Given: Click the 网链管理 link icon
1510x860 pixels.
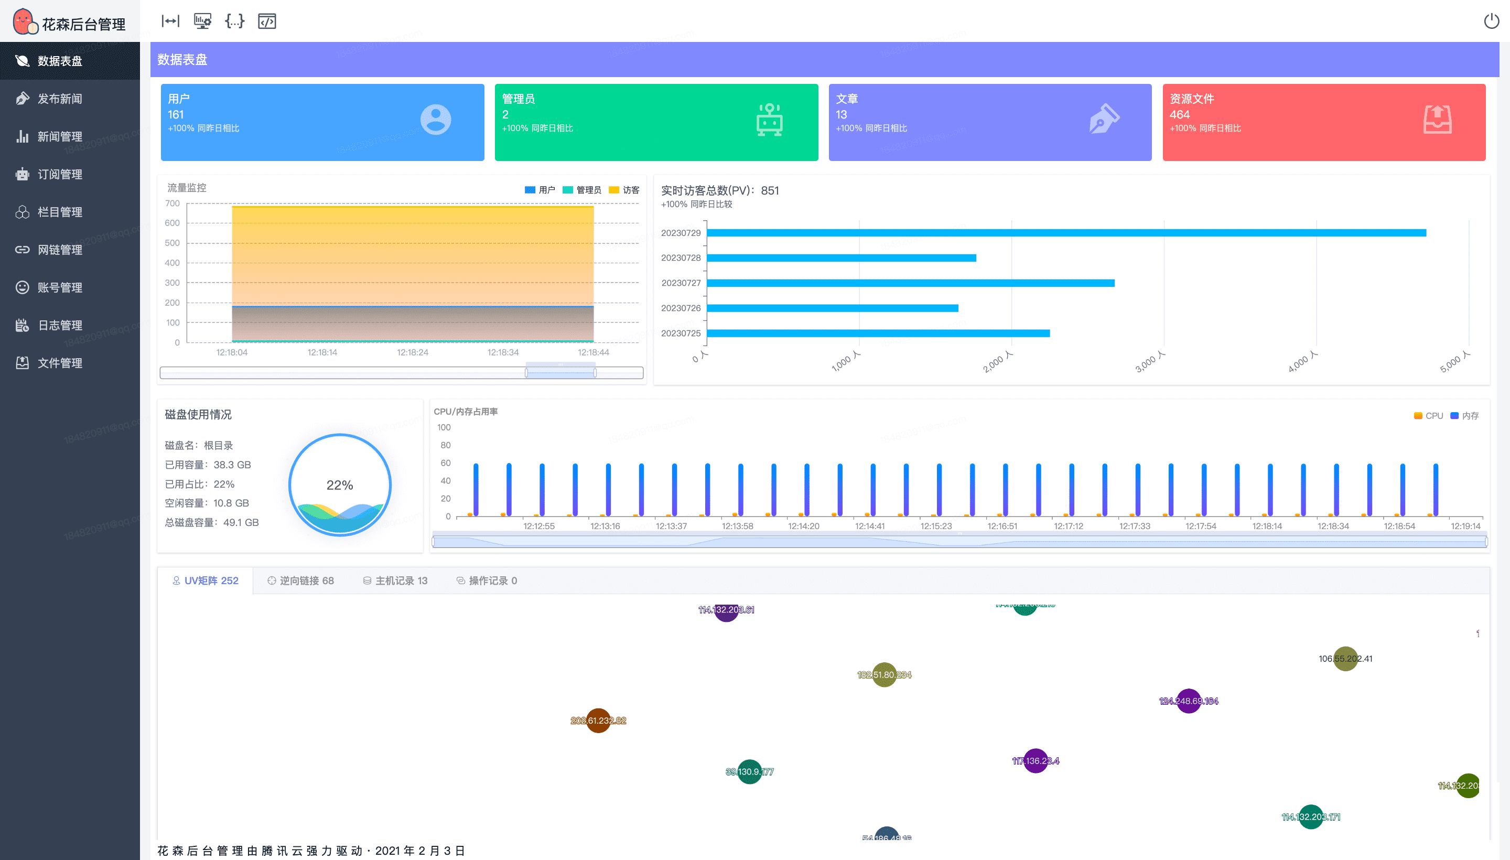Looking at the screenshot, I should tap(22, 250).
